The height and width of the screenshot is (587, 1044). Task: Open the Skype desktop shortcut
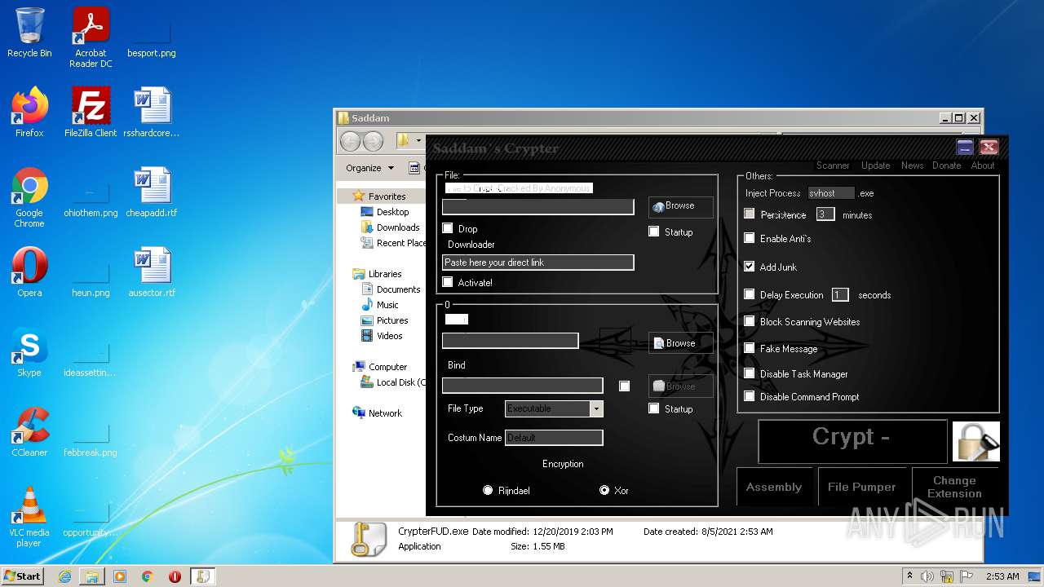click(29, 351)
